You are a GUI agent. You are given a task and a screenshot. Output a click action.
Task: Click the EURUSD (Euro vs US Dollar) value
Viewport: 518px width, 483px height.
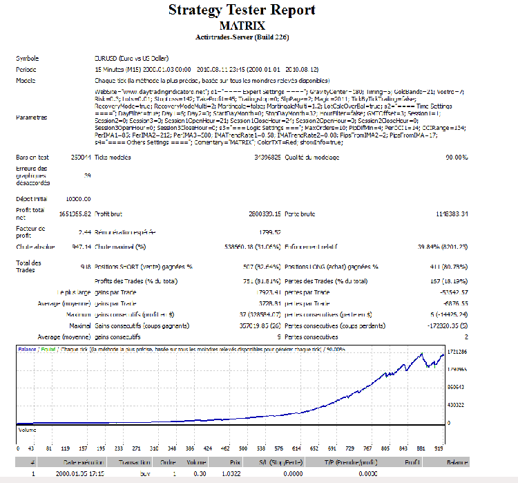click(x=131, y=59)
